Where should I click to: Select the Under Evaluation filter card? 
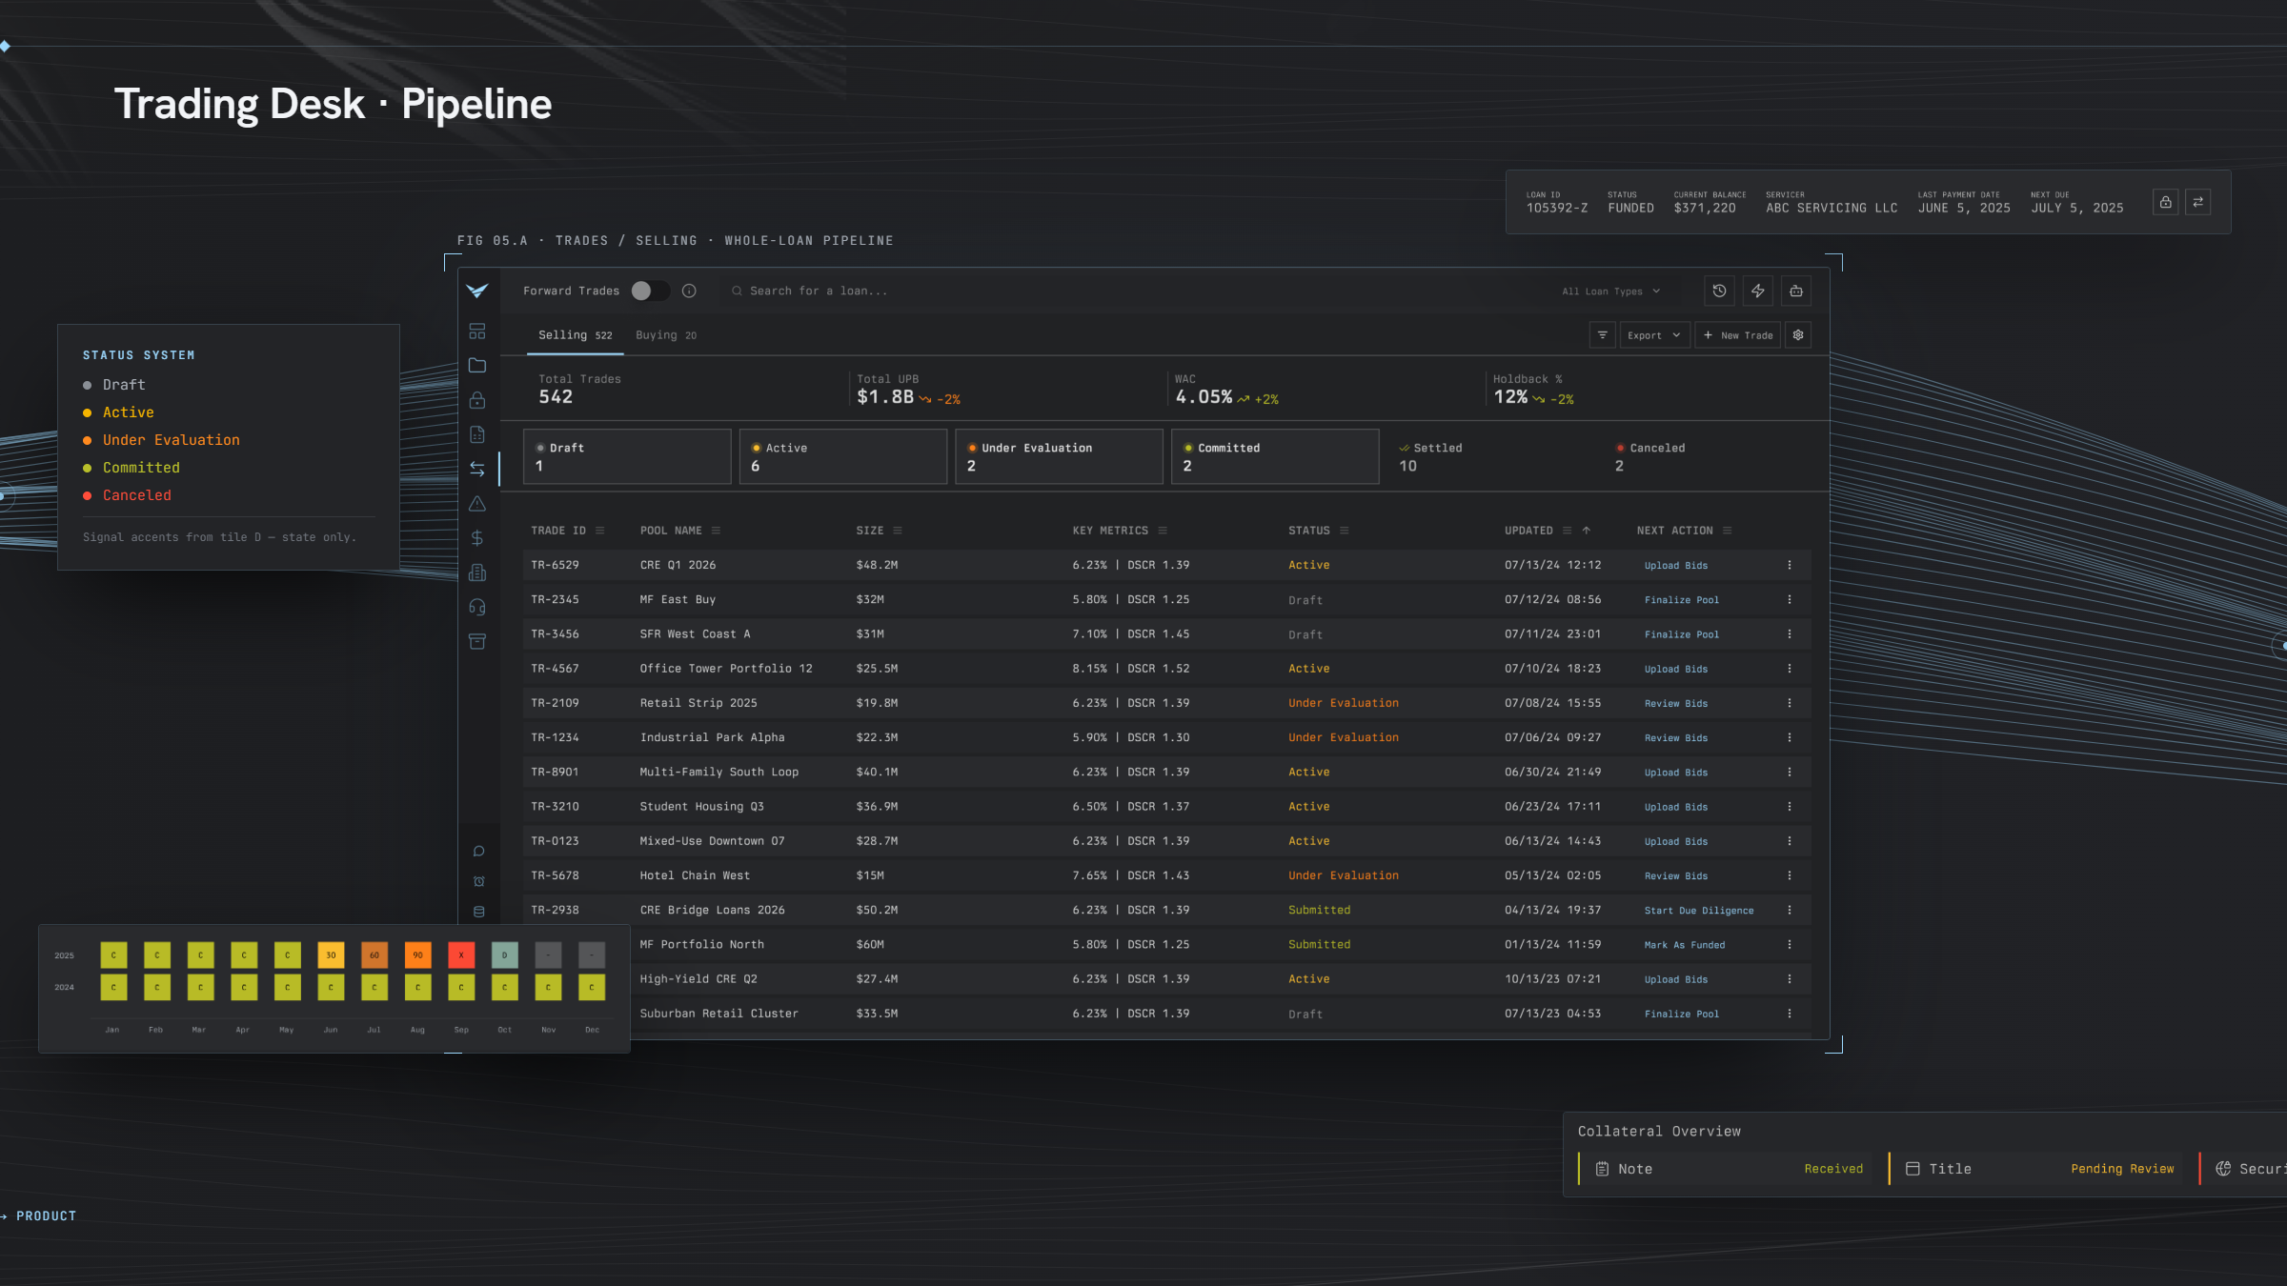tap(1059, 456)
